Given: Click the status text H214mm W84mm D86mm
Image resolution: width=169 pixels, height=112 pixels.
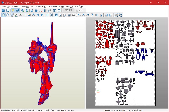Looking at the screenshot, I should coord(117,110).
